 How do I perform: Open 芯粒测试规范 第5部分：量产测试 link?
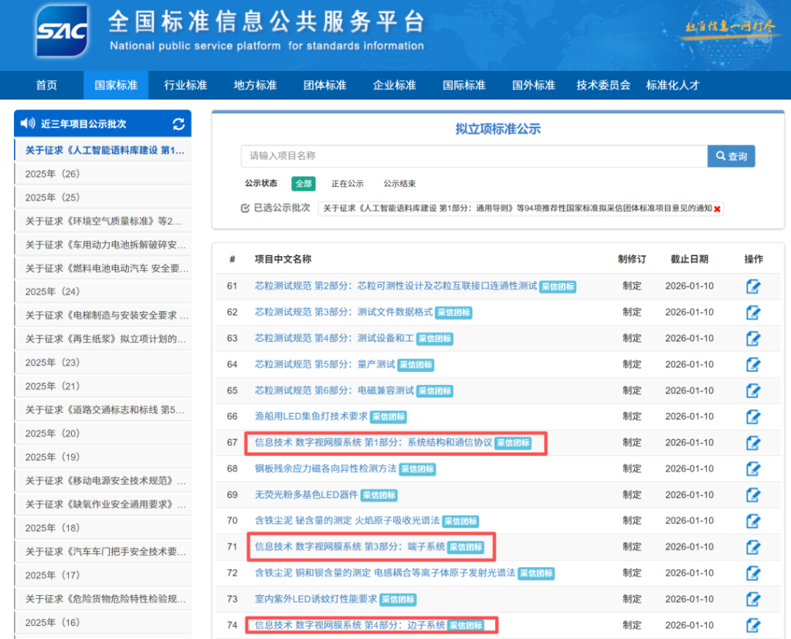tap(323, 364)
